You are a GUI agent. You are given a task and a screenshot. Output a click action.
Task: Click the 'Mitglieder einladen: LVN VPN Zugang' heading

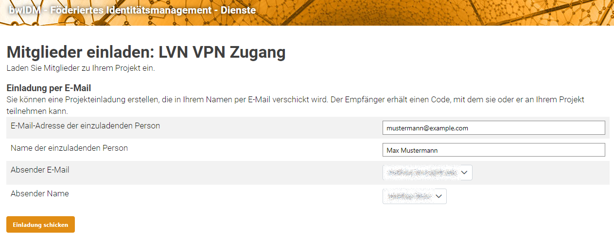pyautogui.click(x=146, y=52)
